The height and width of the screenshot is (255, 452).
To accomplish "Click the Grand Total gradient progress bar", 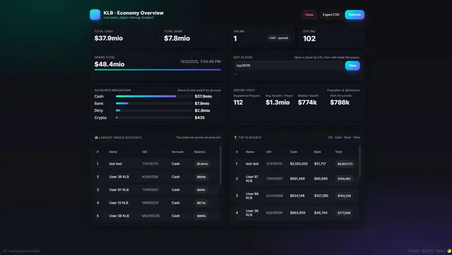I will pos(158,70).
